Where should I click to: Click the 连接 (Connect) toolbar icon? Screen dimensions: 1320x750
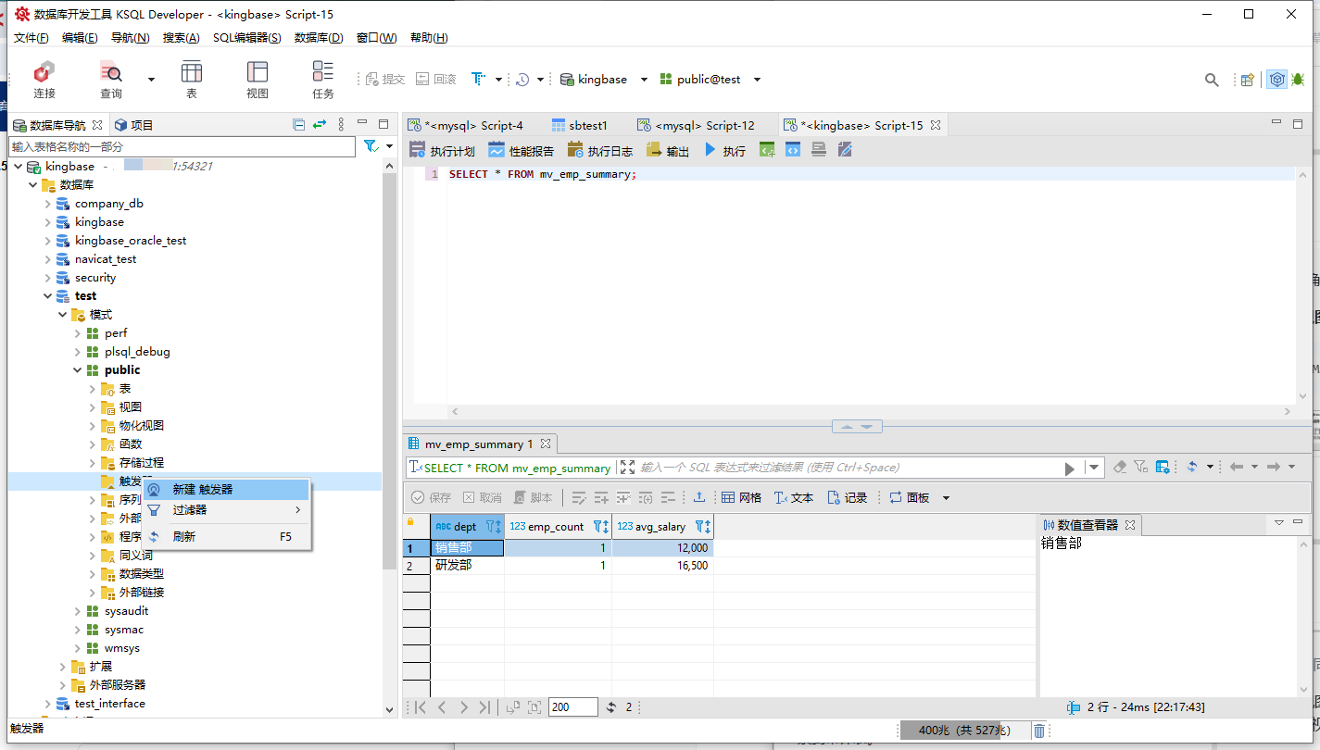(44, 79)
